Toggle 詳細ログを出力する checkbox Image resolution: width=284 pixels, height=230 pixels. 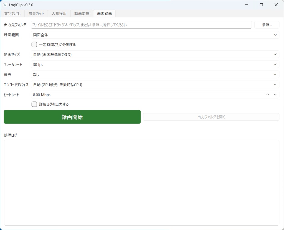click(34, 104)
